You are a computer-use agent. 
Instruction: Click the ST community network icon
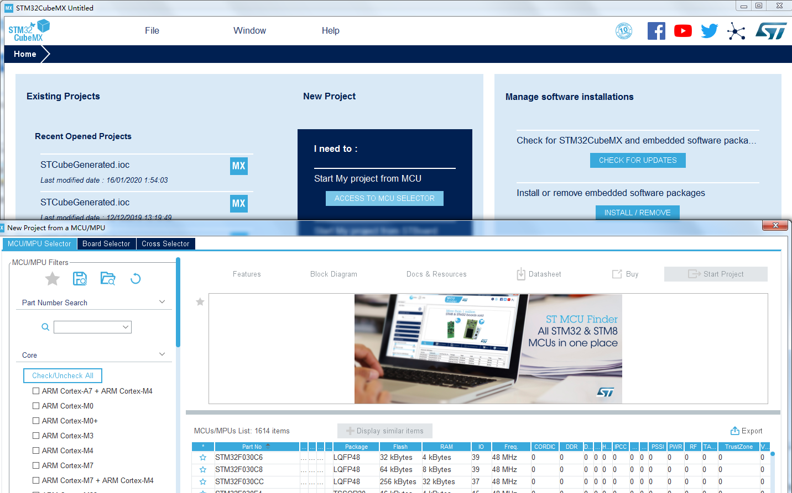point(736,31)
